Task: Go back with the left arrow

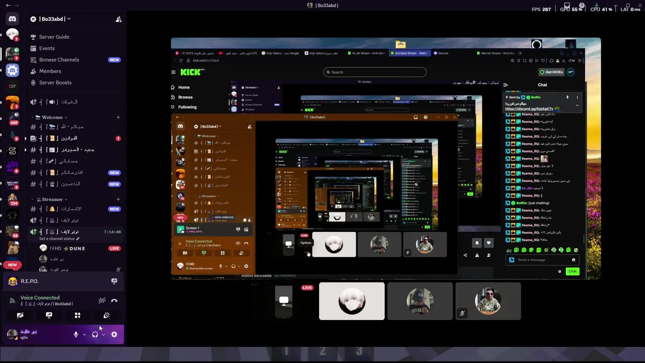Action: point(8,5)
